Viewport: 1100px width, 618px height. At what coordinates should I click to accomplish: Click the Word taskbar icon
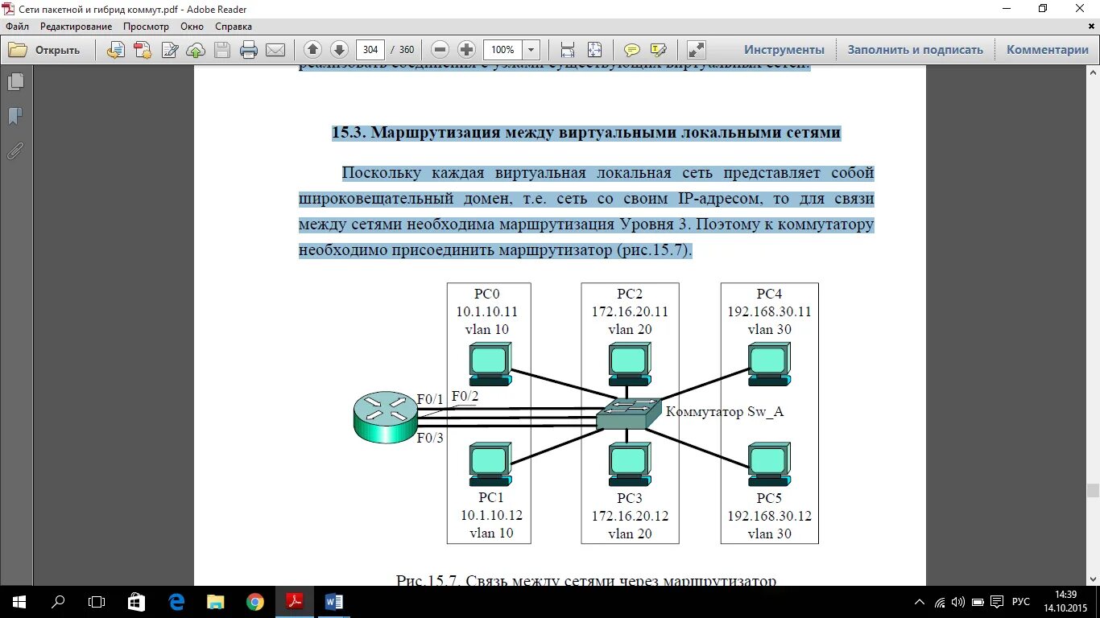coord(334,601)
